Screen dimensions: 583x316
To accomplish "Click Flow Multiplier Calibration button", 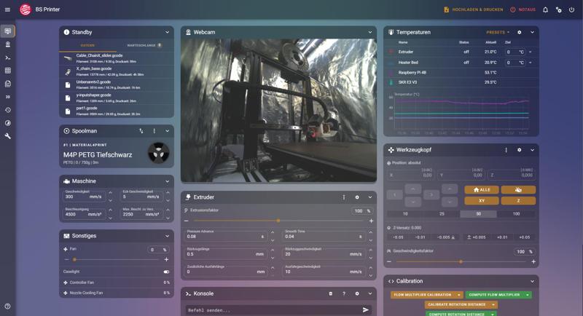I will pos(423,295).
